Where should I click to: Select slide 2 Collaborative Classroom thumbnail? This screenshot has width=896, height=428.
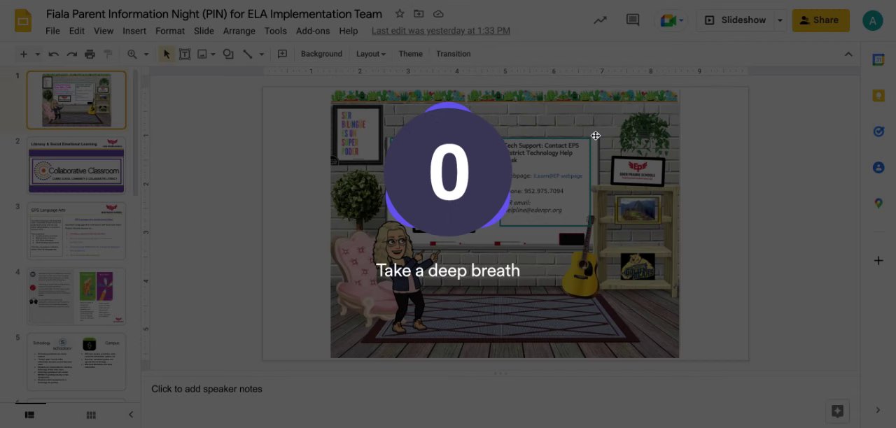point(76,165)
